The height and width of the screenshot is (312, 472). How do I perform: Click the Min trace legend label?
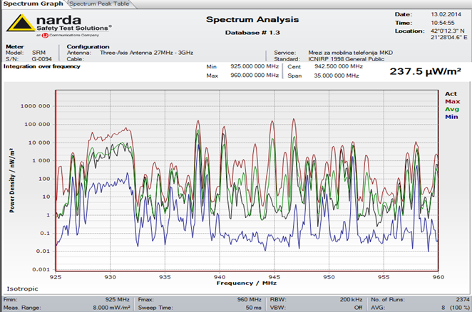point(450,117)
